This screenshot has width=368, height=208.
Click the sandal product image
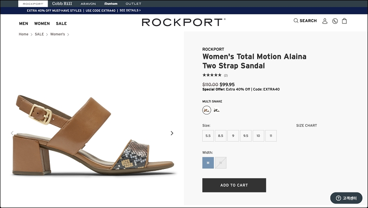94,135
